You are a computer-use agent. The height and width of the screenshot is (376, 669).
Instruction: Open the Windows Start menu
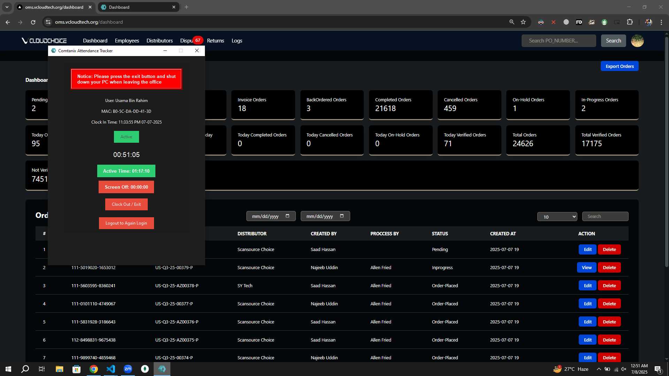[x=8, y=369]
